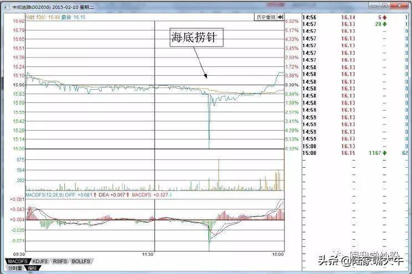Click the 584 volume axis label
412x274 pixels.
[20, 170]
